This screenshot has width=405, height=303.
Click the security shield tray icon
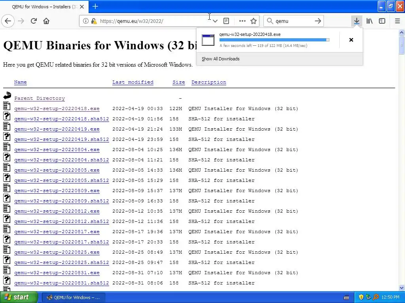click(361, 297)
